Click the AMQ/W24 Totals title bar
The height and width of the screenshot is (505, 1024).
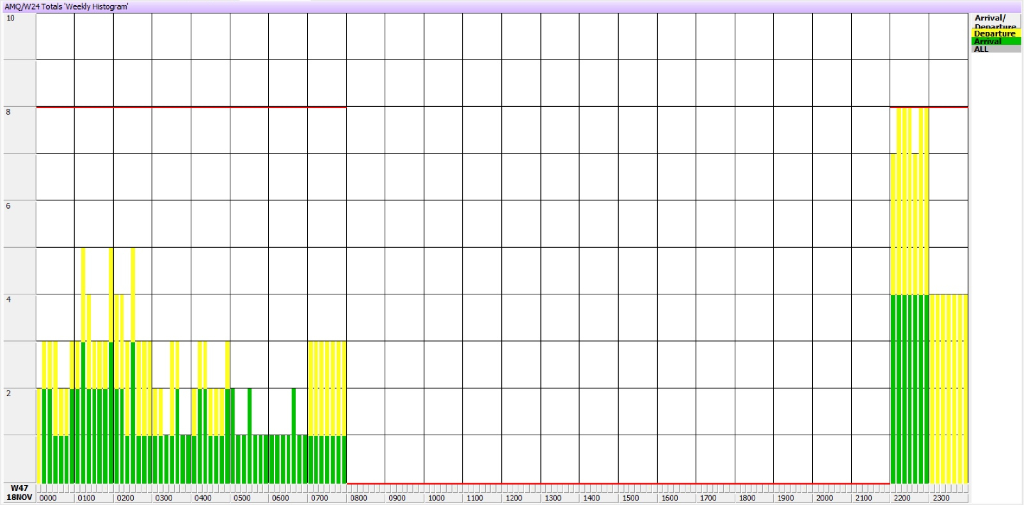pyautogui.click(x=67, y=6)
